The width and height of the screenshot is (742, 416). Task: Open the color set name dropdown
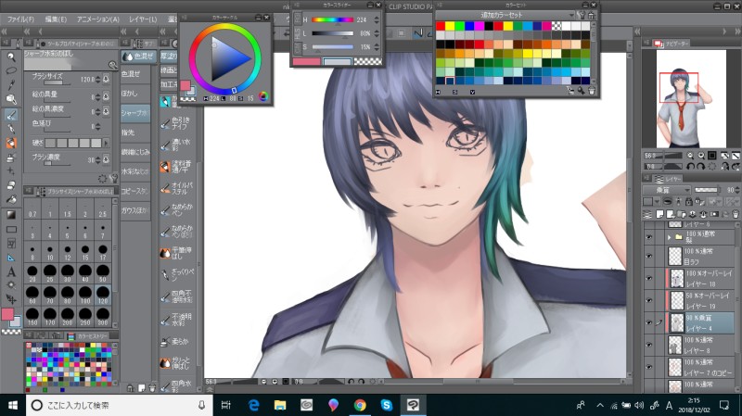[x=506, y=15]
